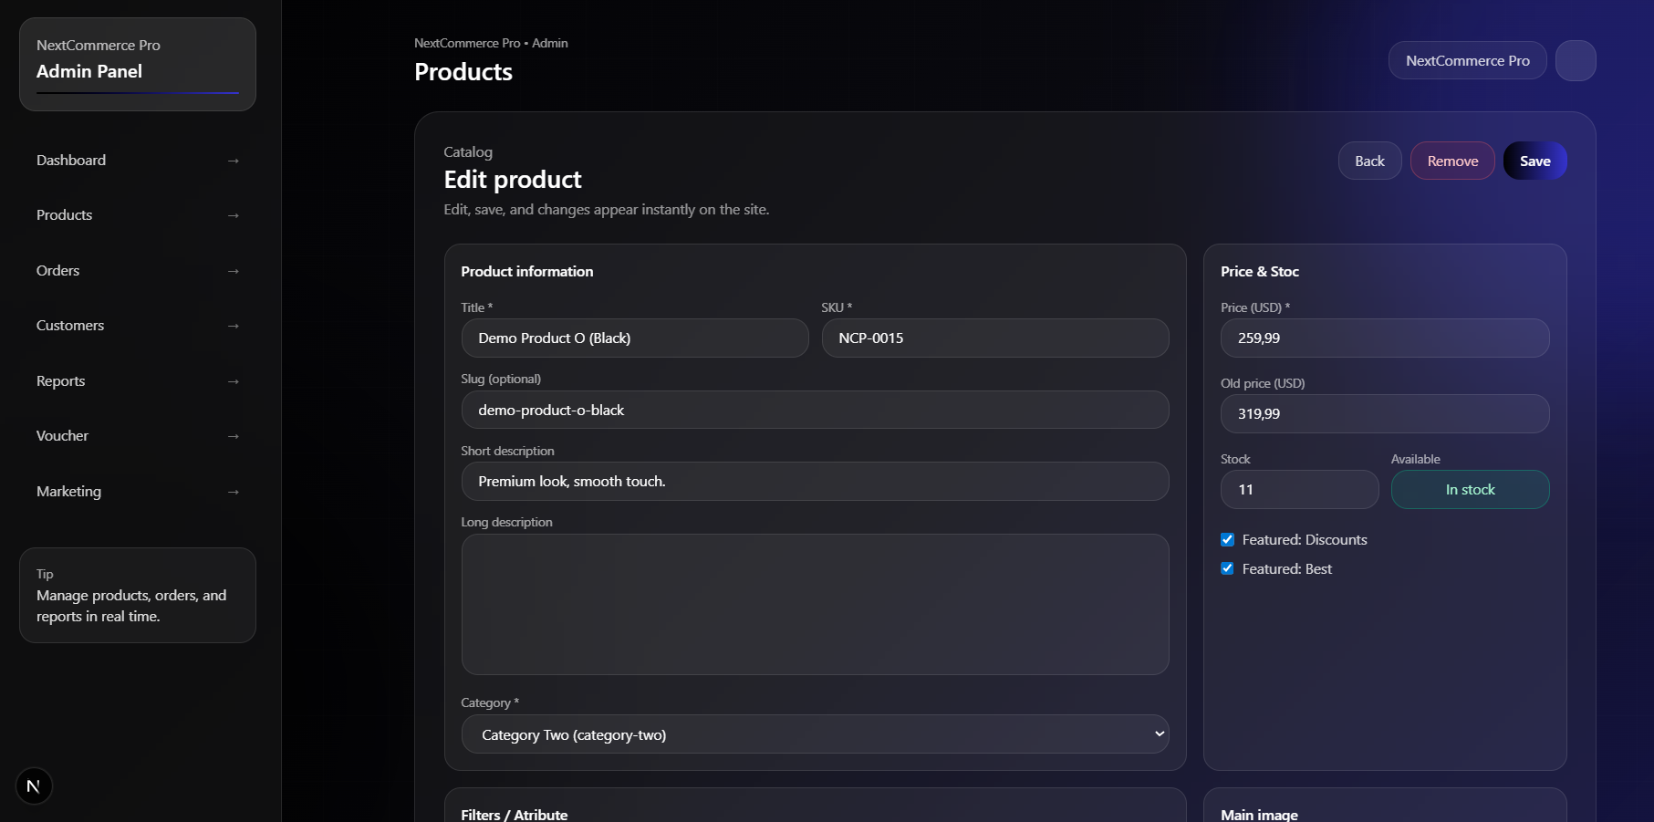Viewport: 1654px width, 822px height.
Task: Click the Admin Panel heading with gradient underline
Action: (88, 71)
